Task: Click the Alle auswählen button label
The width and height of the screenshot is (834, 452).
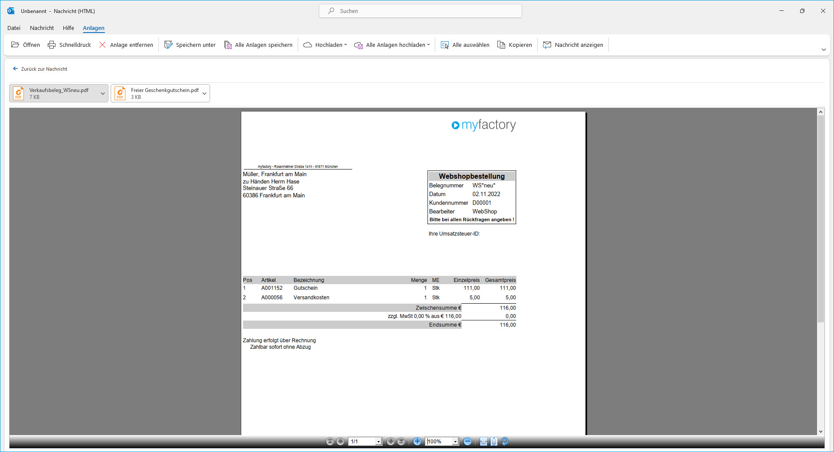Action: [471, 45]
